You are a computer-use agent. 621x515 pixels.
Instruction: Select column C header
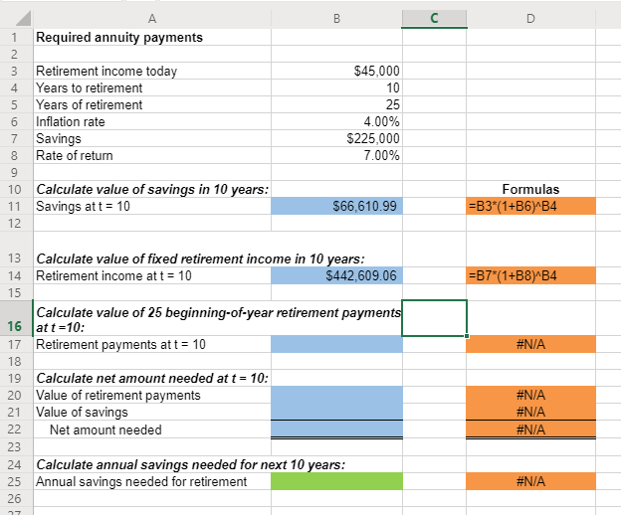435,19
